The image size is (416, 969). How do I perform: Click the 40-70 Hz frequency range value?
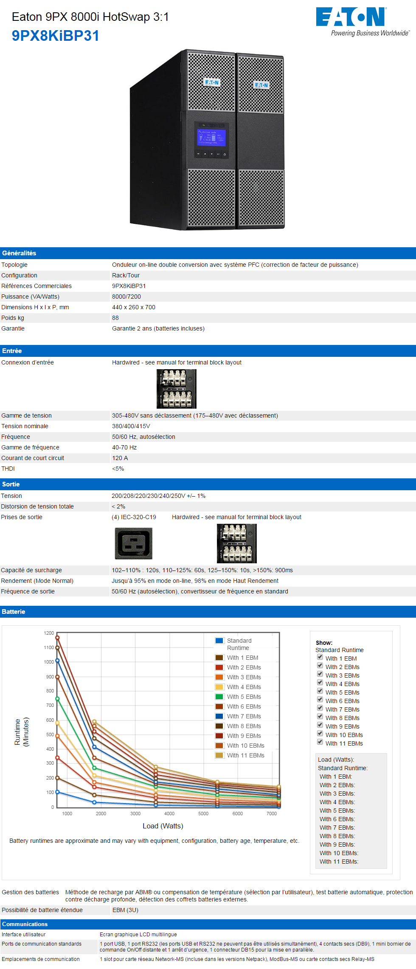(124, 447)
